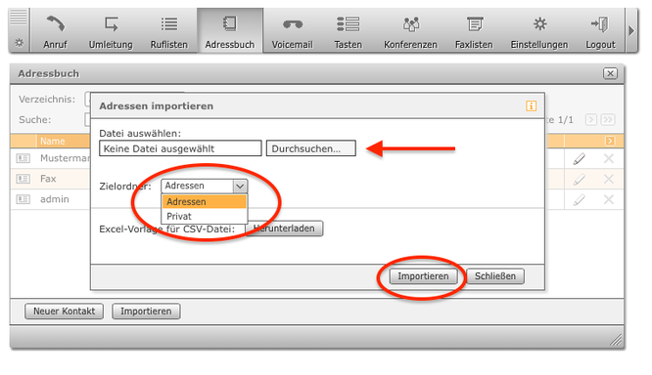This screenshot has height=375, width=652.
Task: Open the Ruflisten call lists
Action: point(168,31)
